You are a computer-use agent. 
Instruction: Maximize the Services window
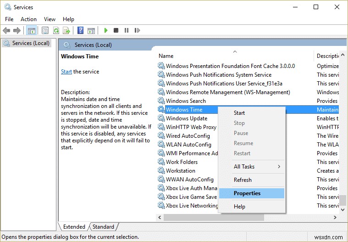click(316, 7)
